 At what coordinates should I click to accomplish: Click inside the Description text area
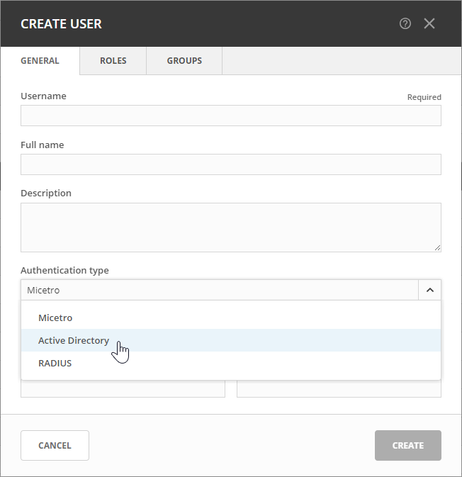[x=230, y=227]
